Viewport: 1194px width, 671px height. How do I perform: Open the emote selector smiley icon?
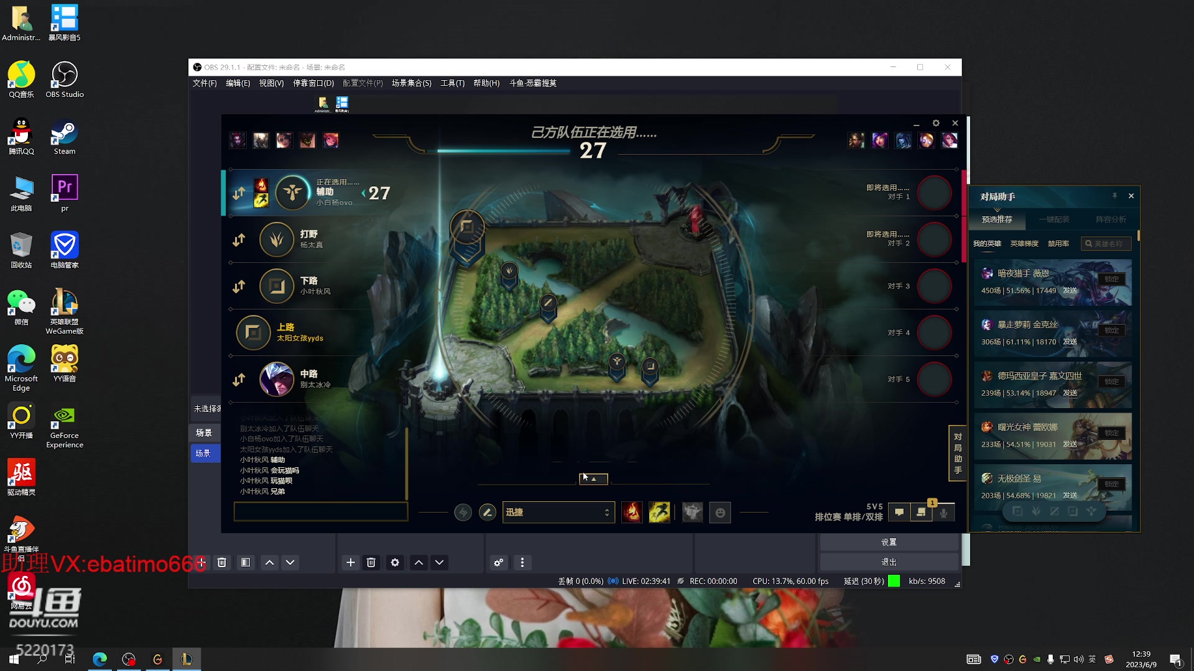[720, 513]
